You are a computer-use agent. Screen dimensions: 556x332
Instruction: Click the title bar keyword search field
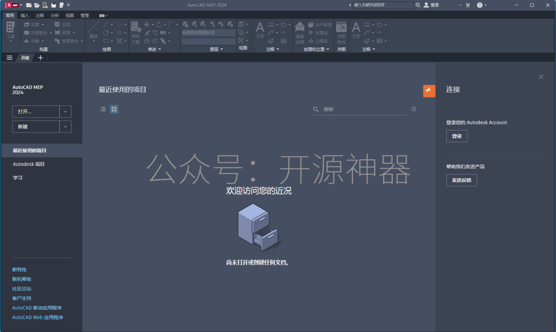pos(383,5)
